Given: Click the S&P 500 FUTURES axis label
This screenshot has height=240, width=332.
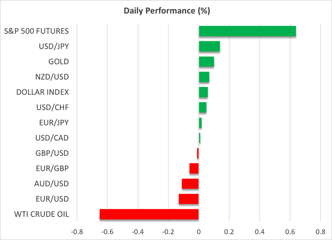Looking at the screenshot, I should (43, 31).
